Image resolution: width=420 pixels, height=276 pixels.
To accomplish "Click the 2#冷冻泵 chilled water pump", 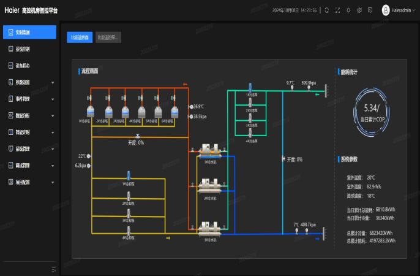I will [250, 102].
